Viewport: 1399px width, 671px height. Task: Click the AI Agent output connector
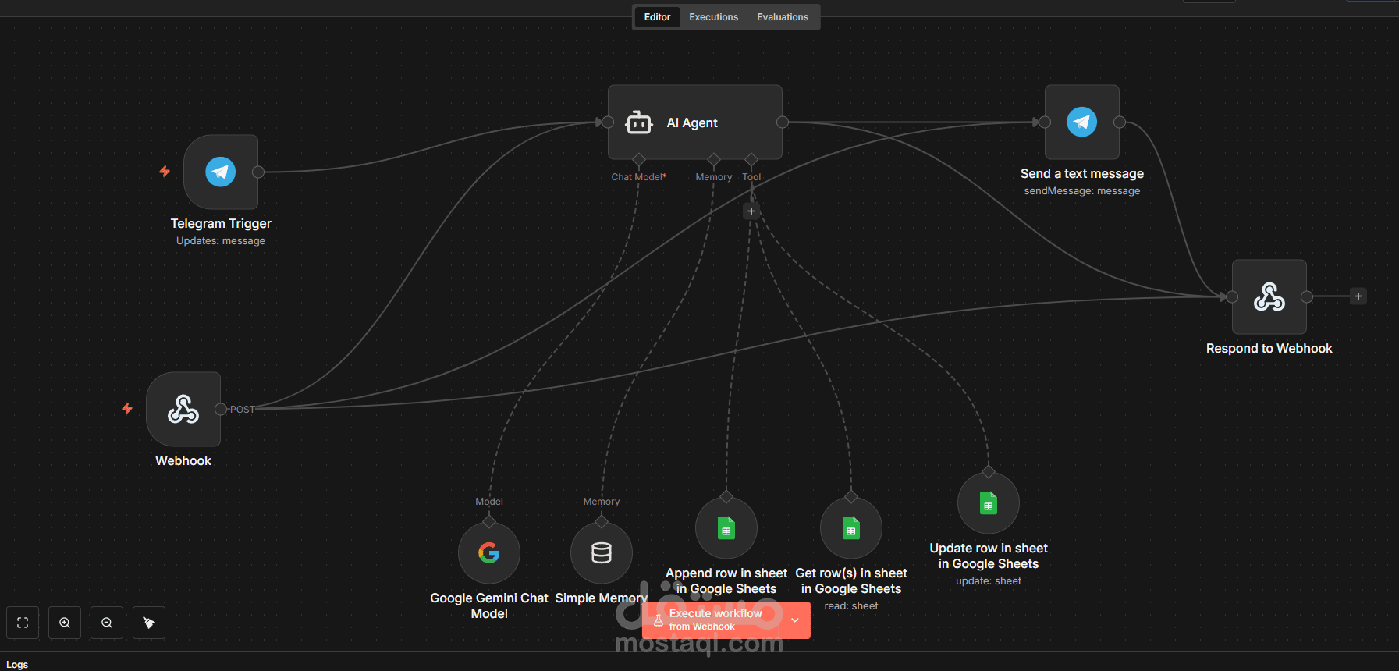coord(783,122)
